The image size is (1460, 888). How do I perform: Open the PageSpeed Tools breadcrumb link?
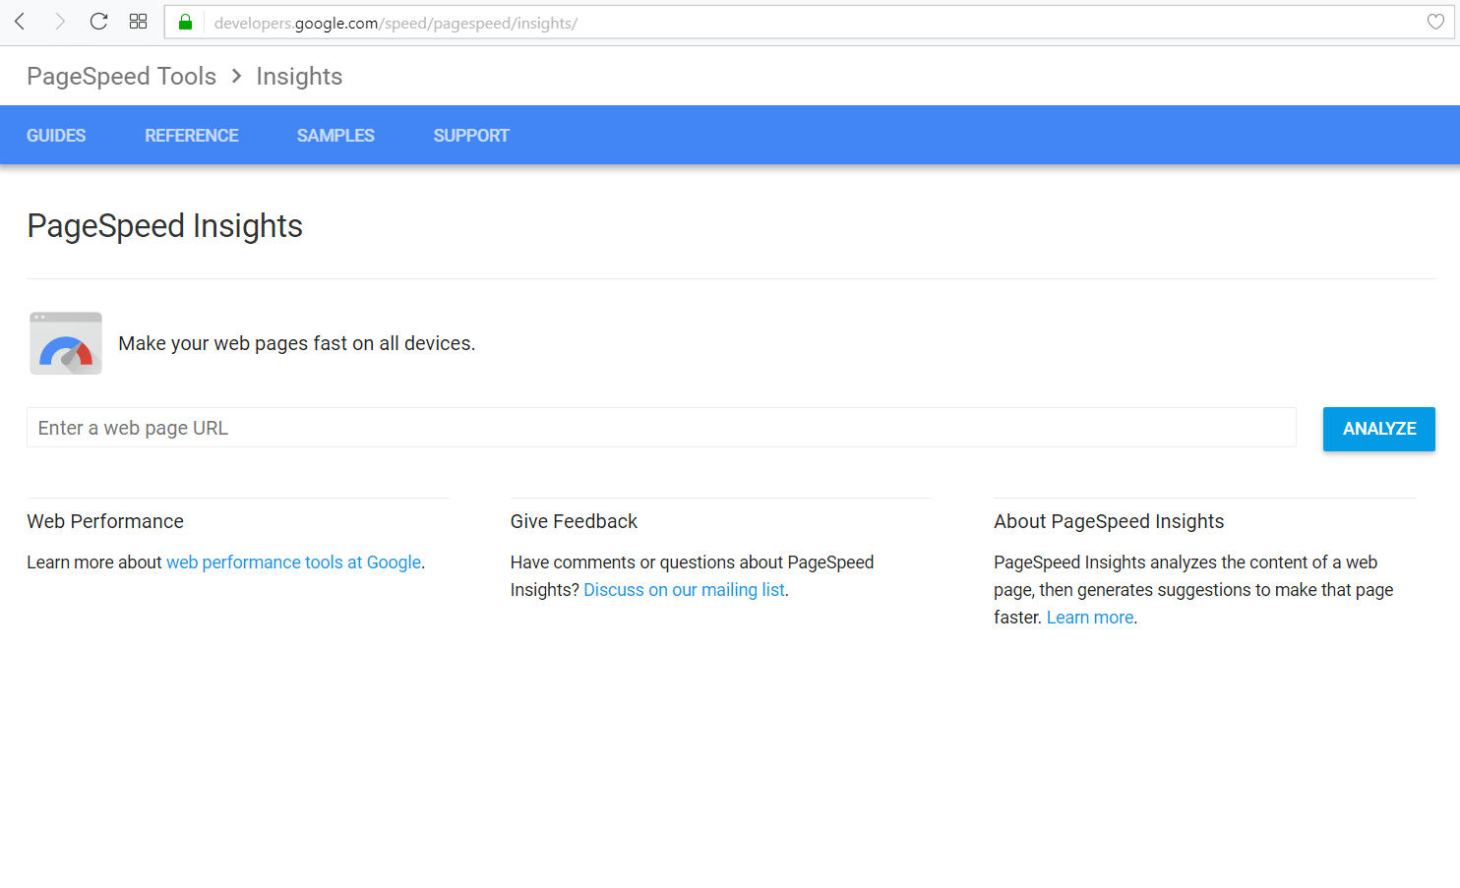pos(122,76)
